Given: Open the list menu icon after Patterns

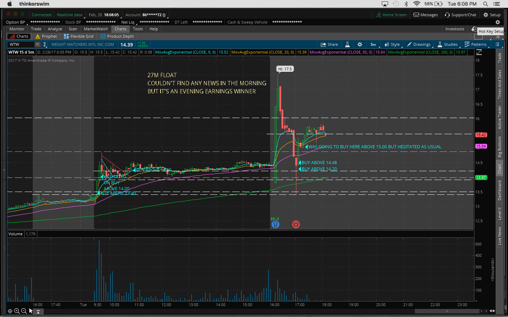Looking at the screenshot, I should (497, 44).
